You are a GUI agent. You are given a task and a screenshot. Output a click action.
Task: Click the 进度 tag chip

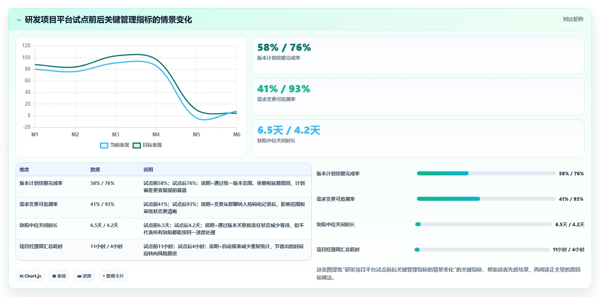(x=84, y=276)
